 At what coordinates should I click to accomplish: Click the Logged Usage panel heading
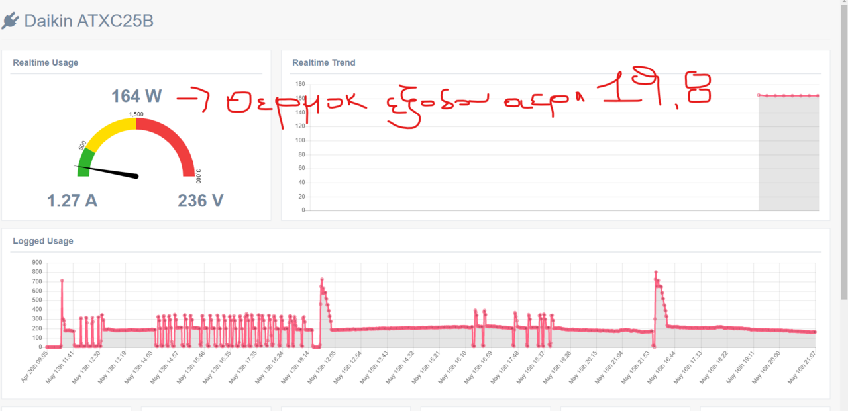click(x=43, y=241)
